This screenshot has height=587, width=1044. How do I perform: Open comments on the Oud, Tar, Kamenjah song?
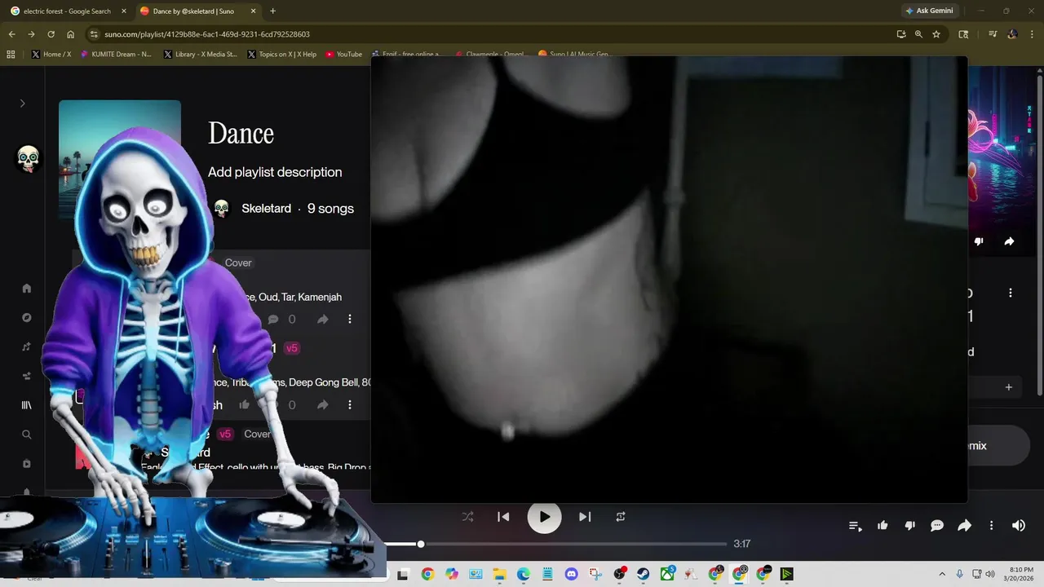coord(273,320)
